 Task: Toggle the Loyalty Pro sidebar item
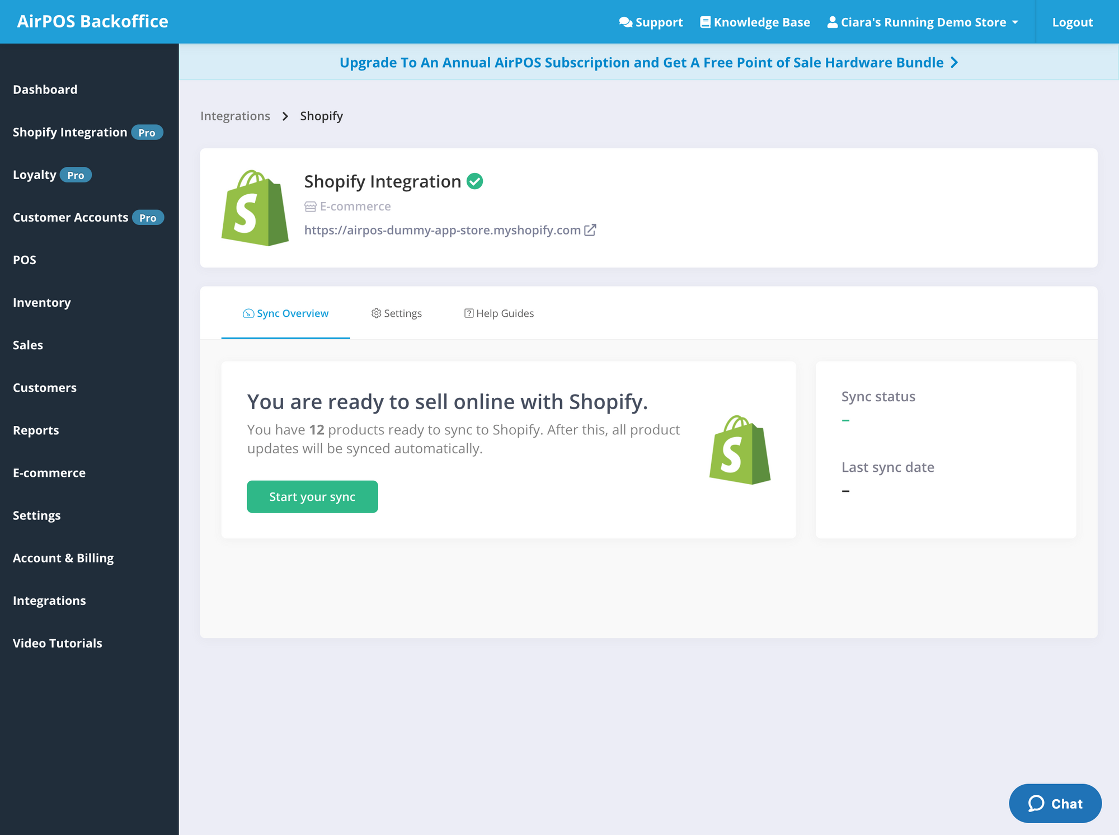[49, 175]
